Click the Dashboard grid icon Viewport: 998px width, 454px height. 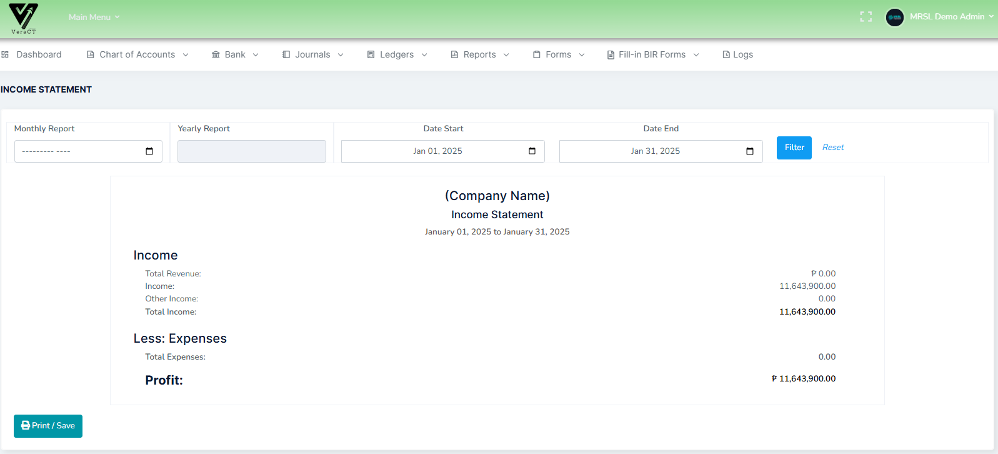[5, 54]
